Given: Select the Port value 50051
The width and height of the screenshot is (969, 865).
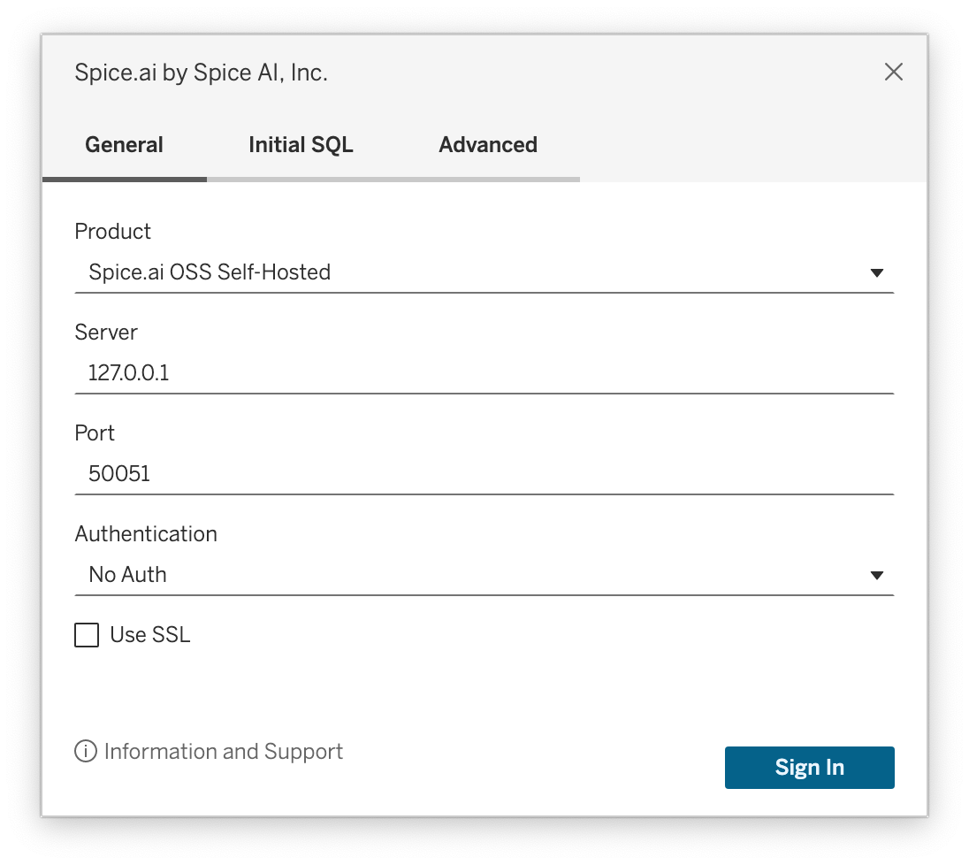Looking at the screenshot, I should tap(119, 473).
